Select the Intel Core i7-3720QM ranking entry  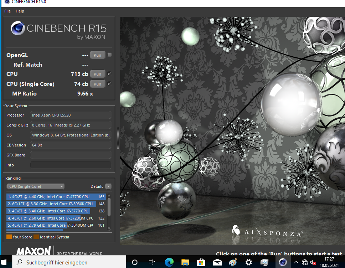[56, 218]
